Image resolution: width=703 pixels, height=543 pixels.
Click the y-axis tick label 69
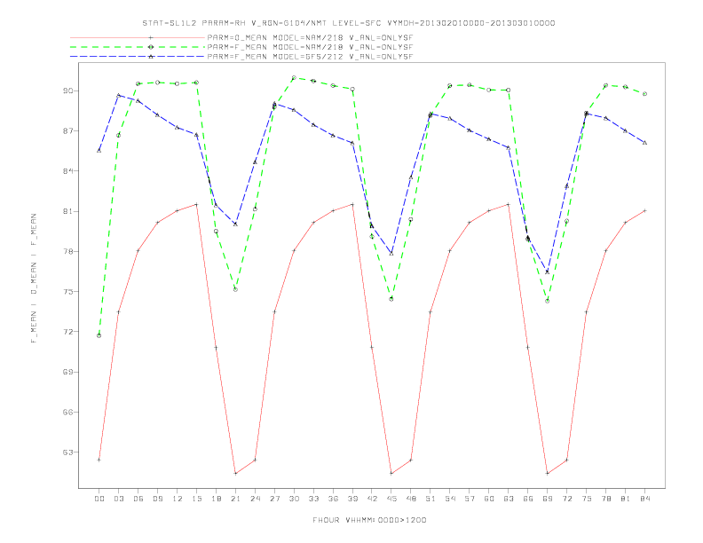coord(68,372)
